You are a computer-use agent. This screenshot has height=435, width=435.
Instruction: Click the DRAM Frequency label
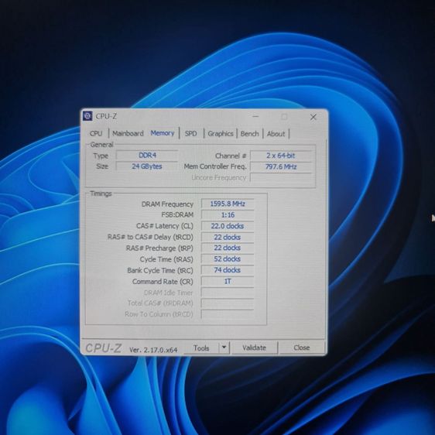[167, 204]
